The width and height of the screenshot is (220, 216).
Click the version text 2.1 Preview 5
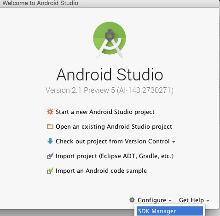tap(110, 90)
